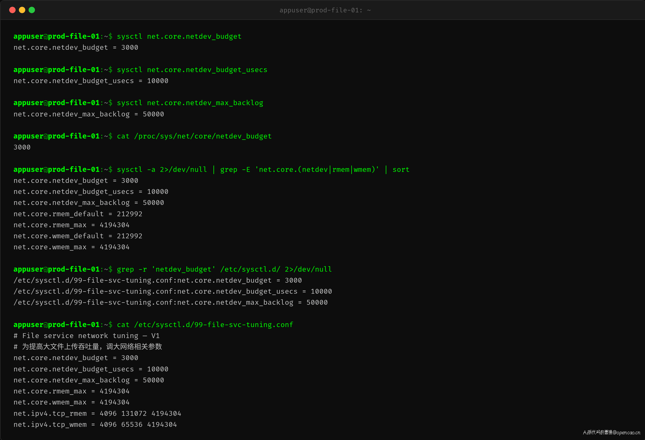
Task: Click the first prompt appuser@prod-file-01
Action: click(57, 36)
